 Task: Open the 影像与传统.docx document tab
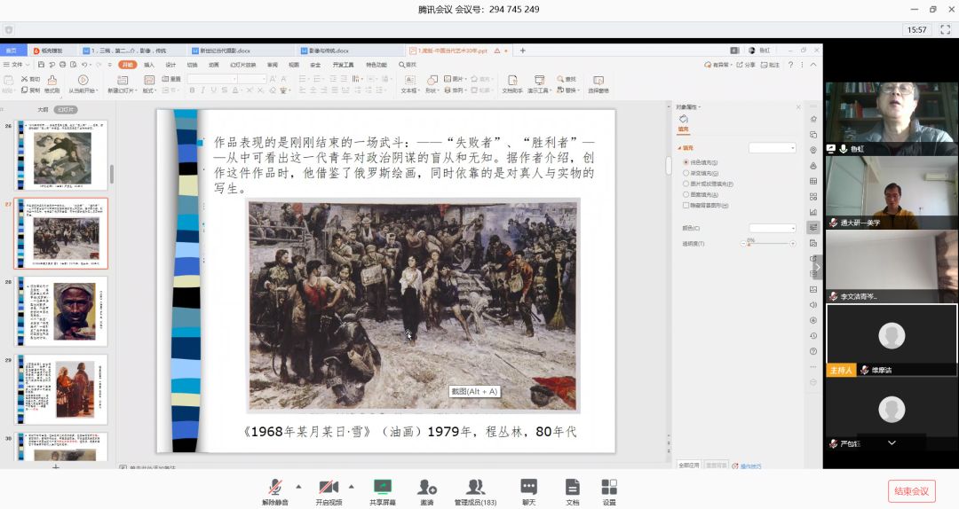pyautogui.click(x=329, y=51)
